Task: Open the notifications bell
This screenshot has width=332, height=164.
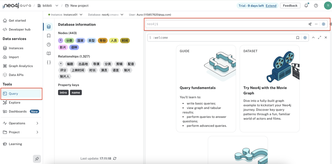Action: point(306,6)
